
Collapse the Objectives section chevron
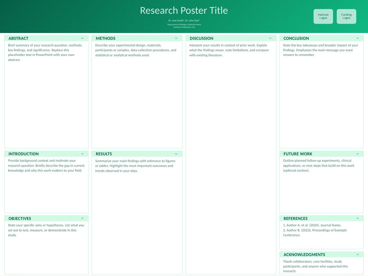click(82, 218)
